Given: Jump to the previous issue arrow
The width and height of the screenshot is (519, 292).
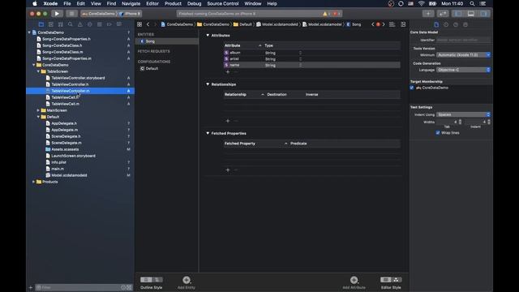Looking at the screenshot, I should tap(373, 24).
